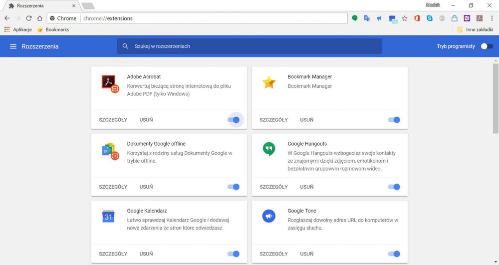Click the greyed Google+ extension icon
This screenshot has width=499, height=265.
442,18
